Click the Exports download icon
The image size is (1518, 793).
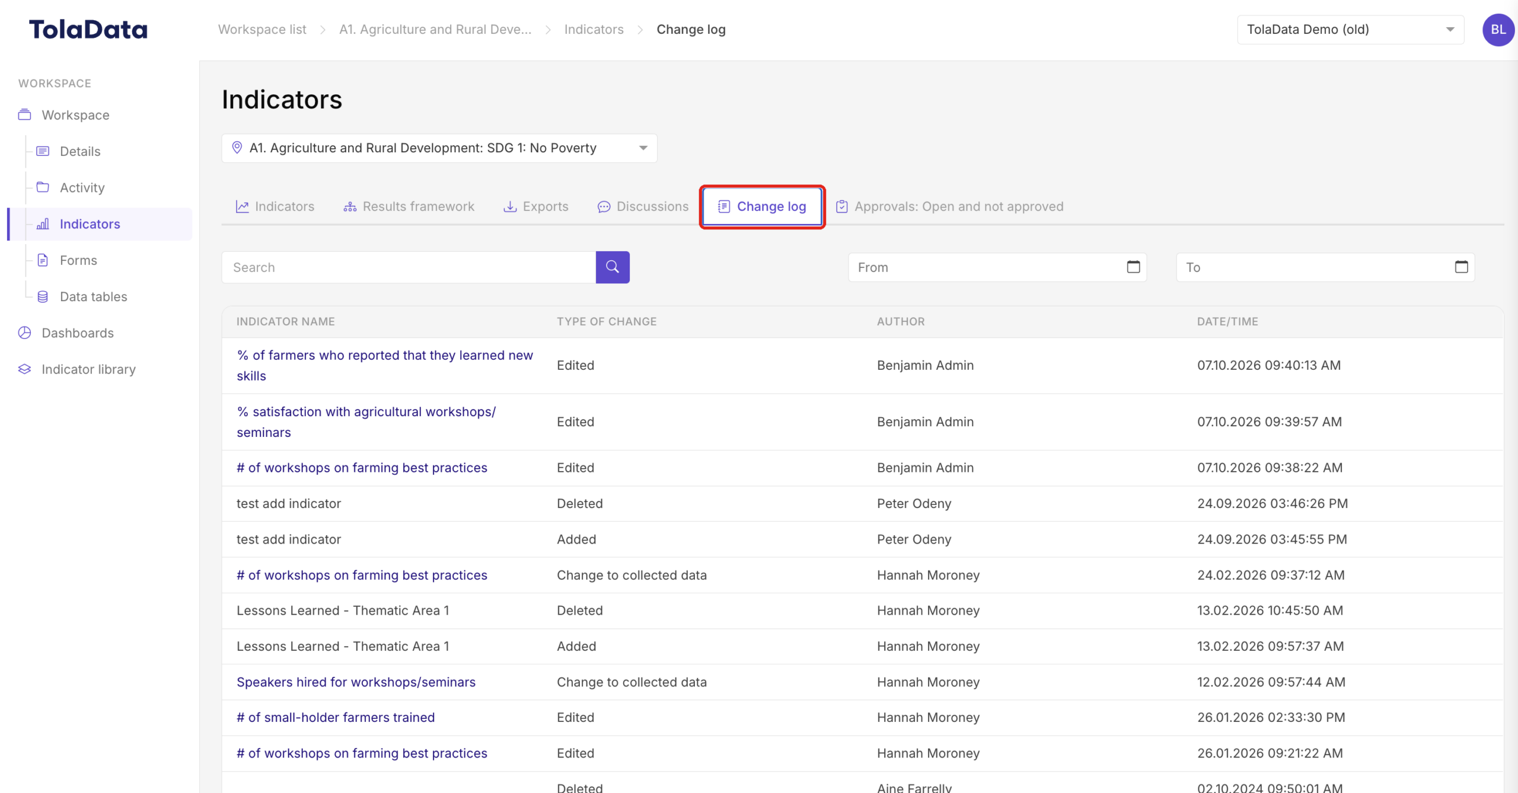(x=510, y=207)
